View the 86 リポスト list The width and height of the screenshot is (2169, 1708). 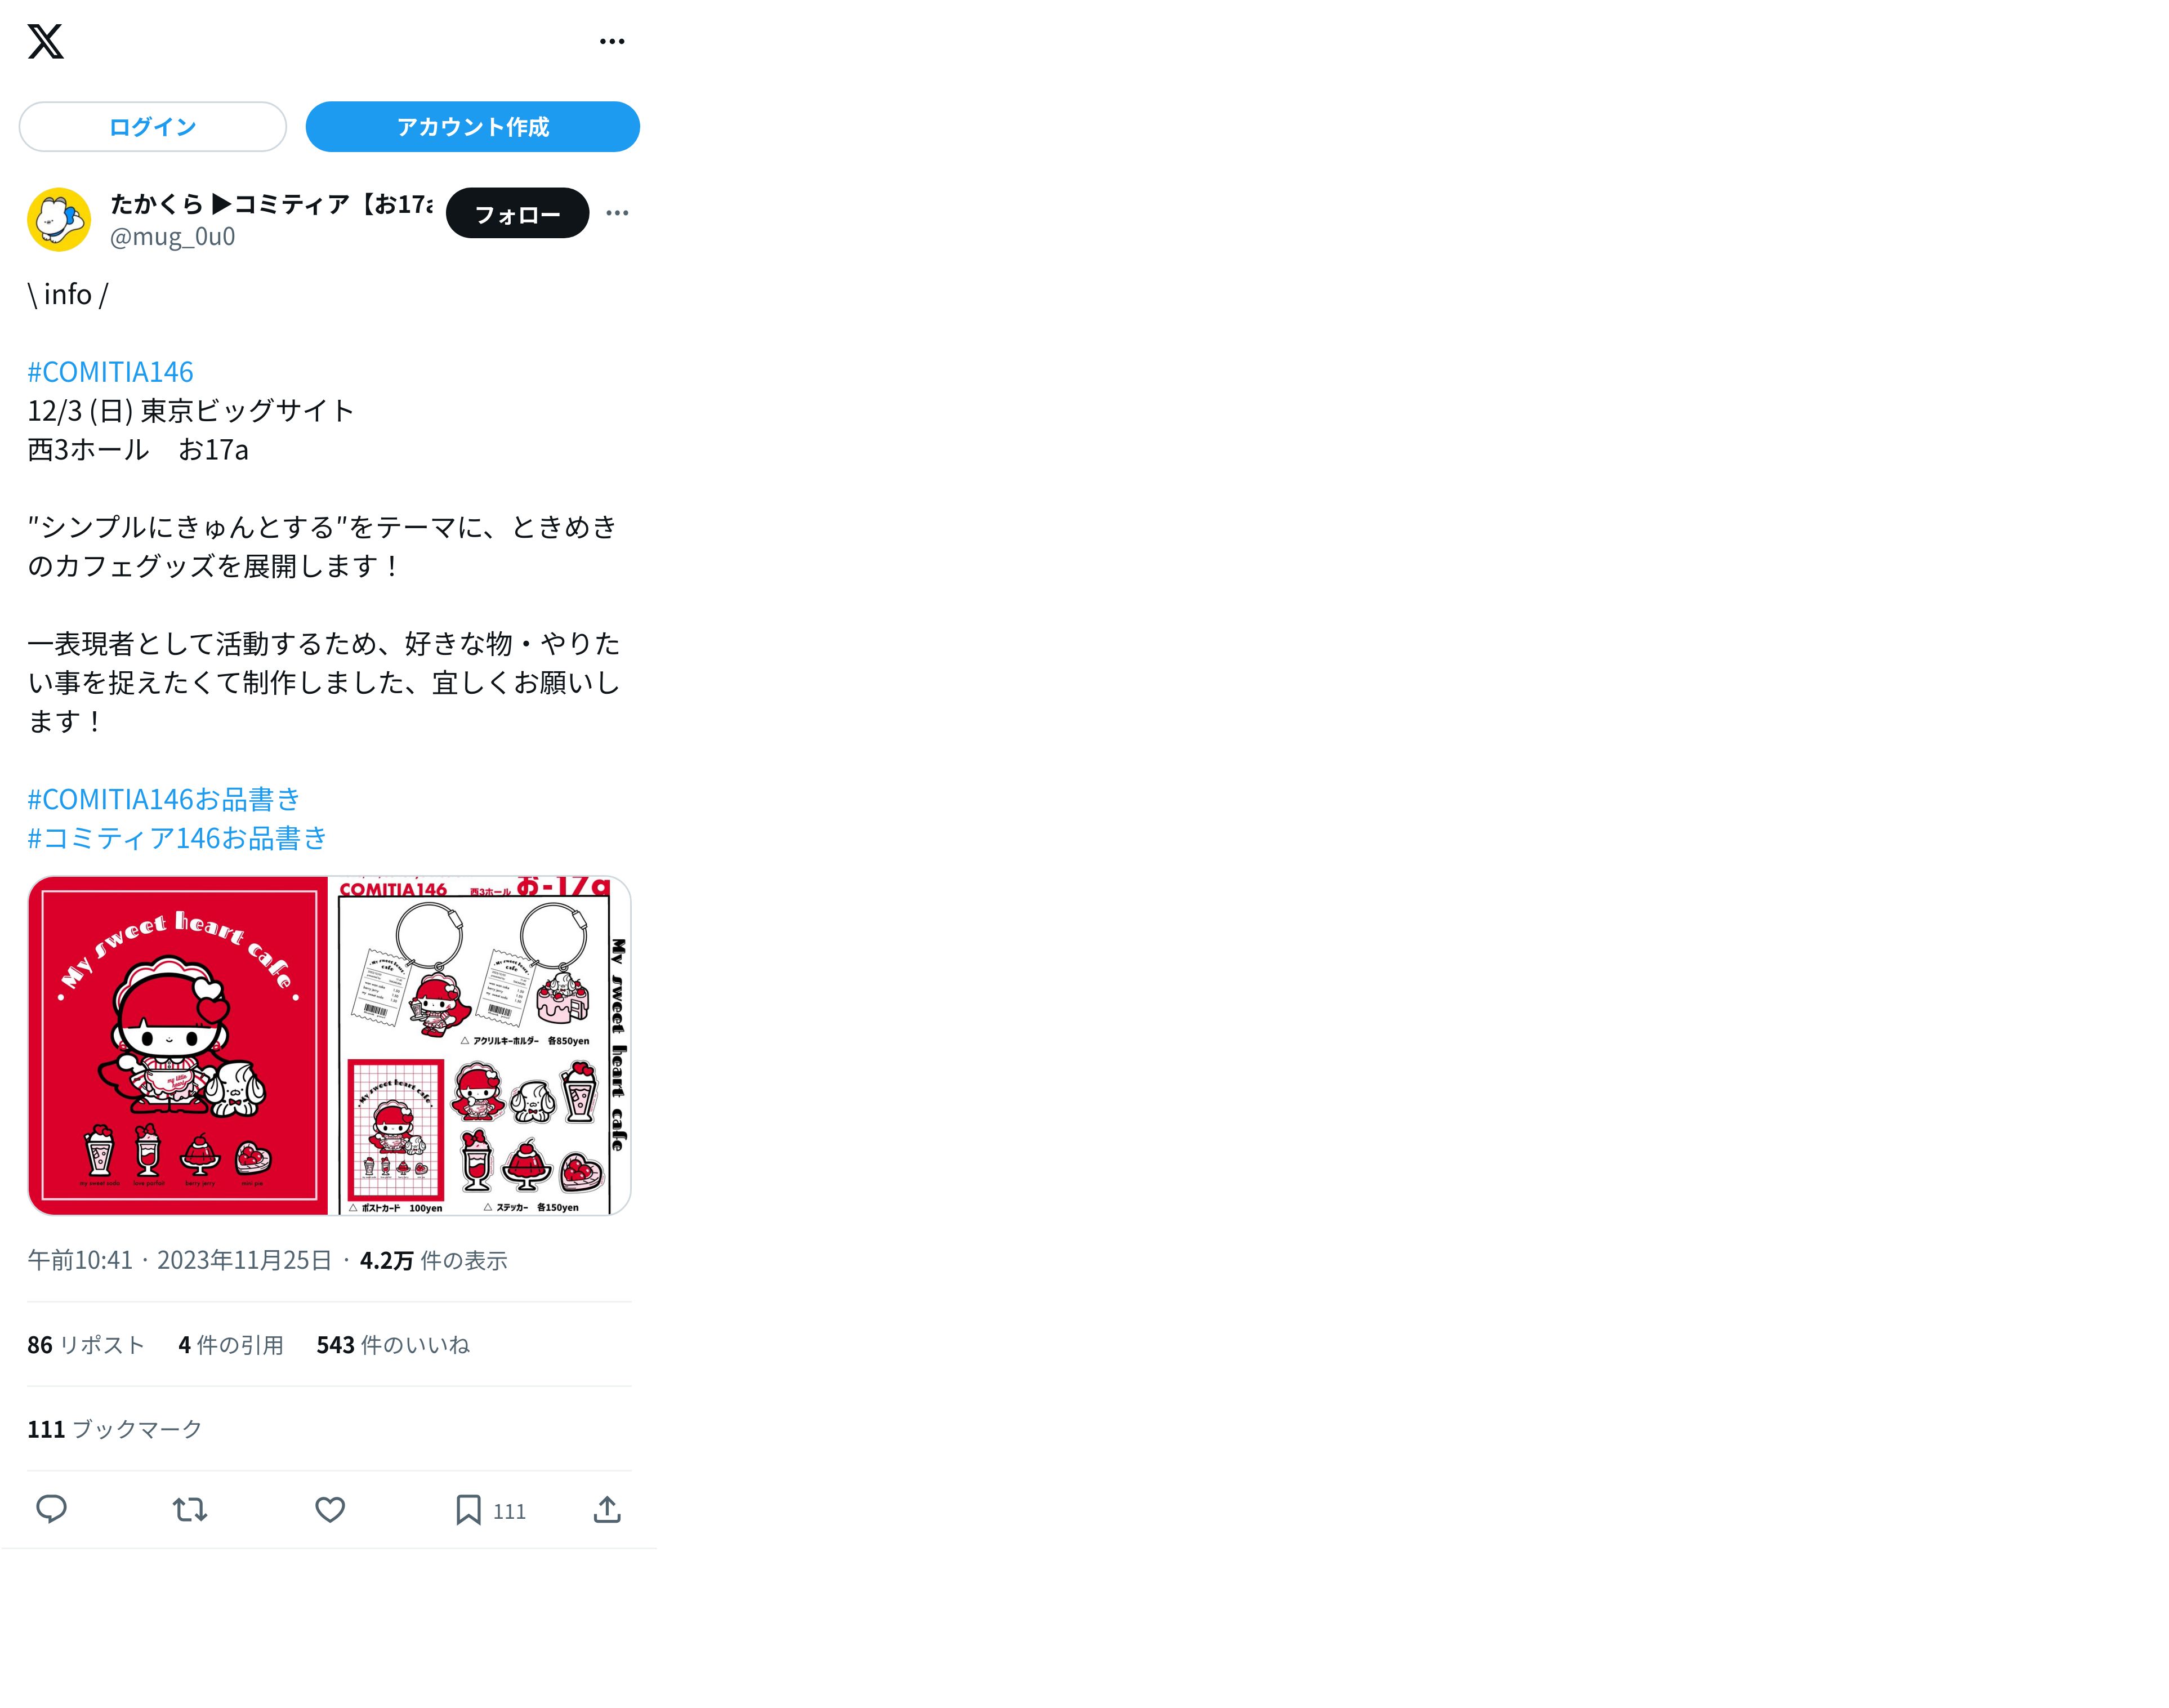click(86, 1345)
